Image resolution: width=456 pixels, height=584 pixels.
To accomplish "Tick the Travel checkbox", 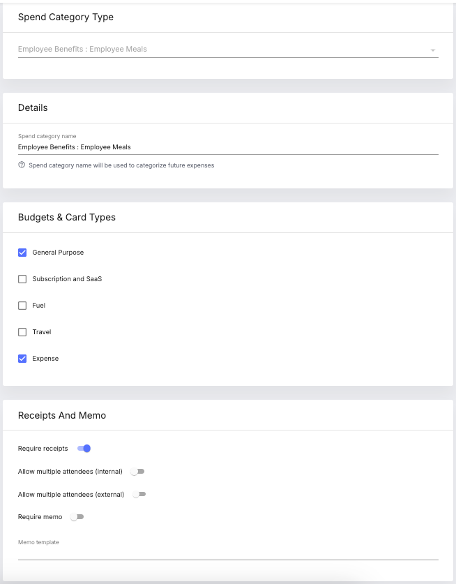I will (x=22, y=332).
